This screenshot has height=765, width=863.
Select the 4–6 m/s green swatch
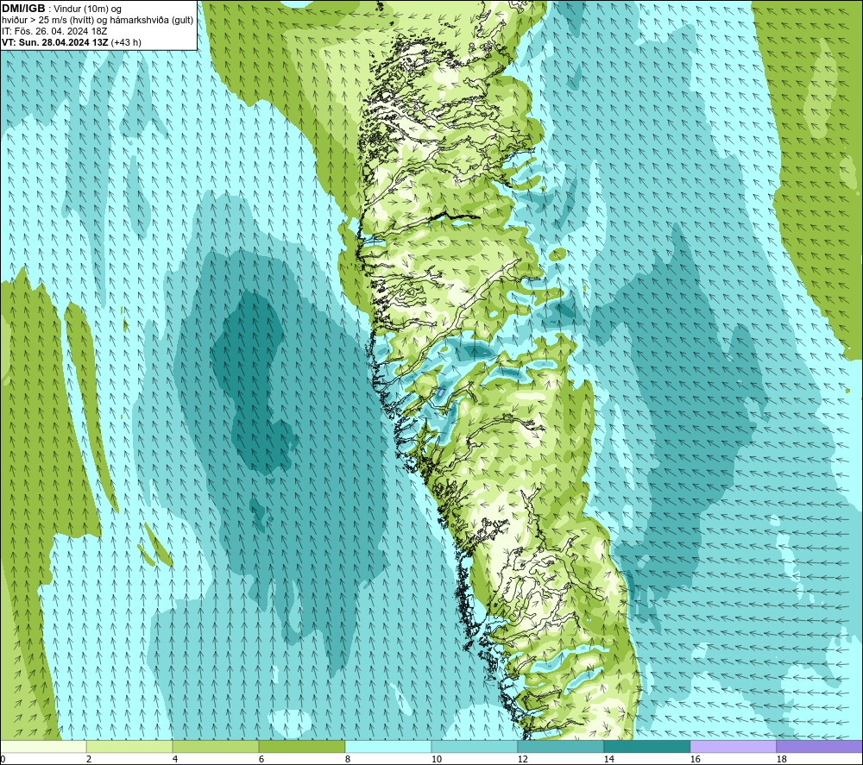[215, 746]
